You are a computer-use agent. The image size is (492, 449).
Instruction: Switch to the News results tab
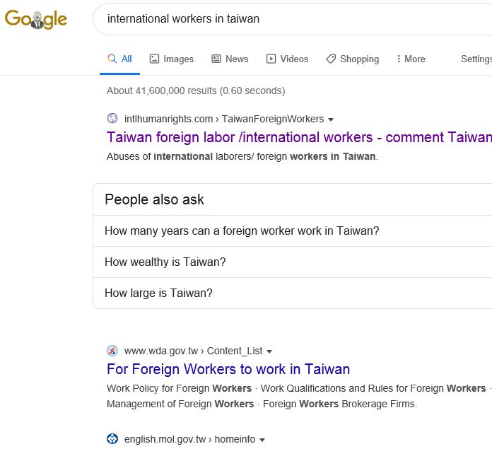pyautogui.click(x=230, y=59)
